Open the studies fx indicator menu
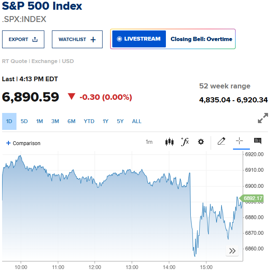This screenshot has width=271, height=272. (184, 142)
